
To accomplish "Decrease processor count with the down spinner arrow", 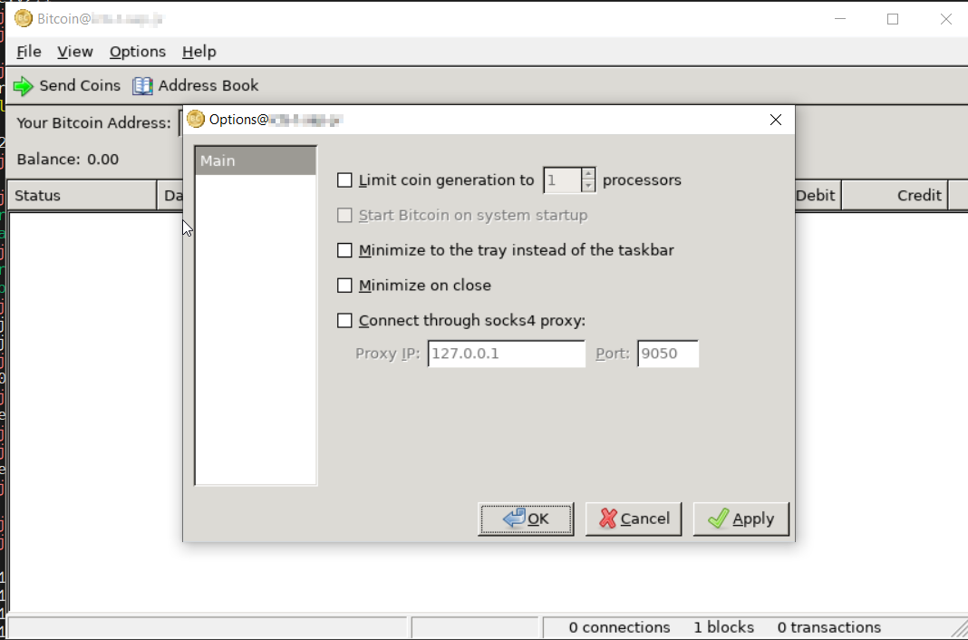I will pos(589,185).
